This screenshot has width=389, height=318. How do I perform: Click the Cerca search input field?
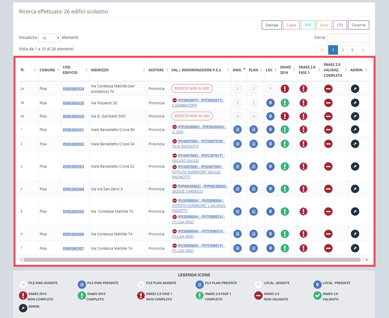tap(348, 38)
